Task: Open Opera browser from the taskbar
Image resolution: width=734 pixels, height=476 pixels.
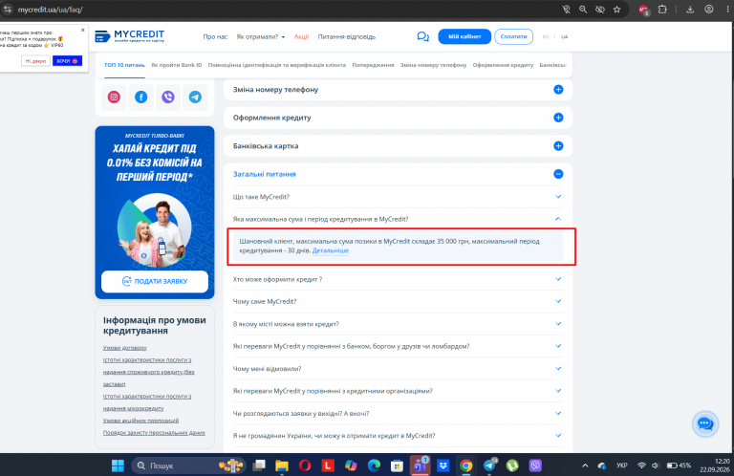Action: point(305,465)
